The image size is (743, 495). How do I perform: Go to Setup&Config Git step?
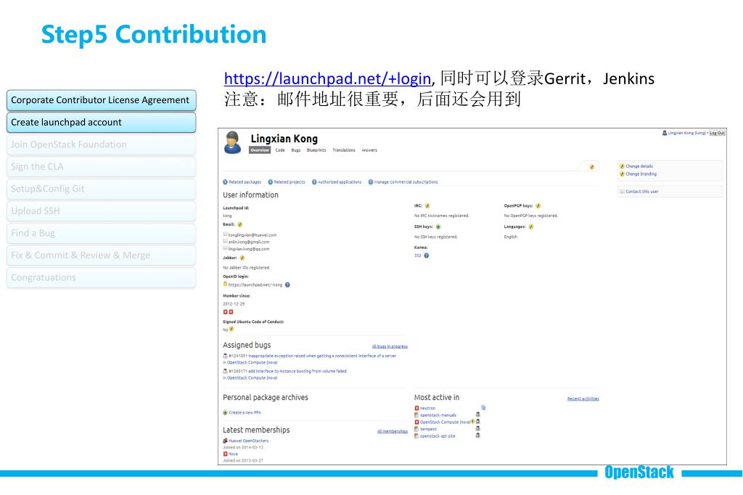tap(101, 189)
